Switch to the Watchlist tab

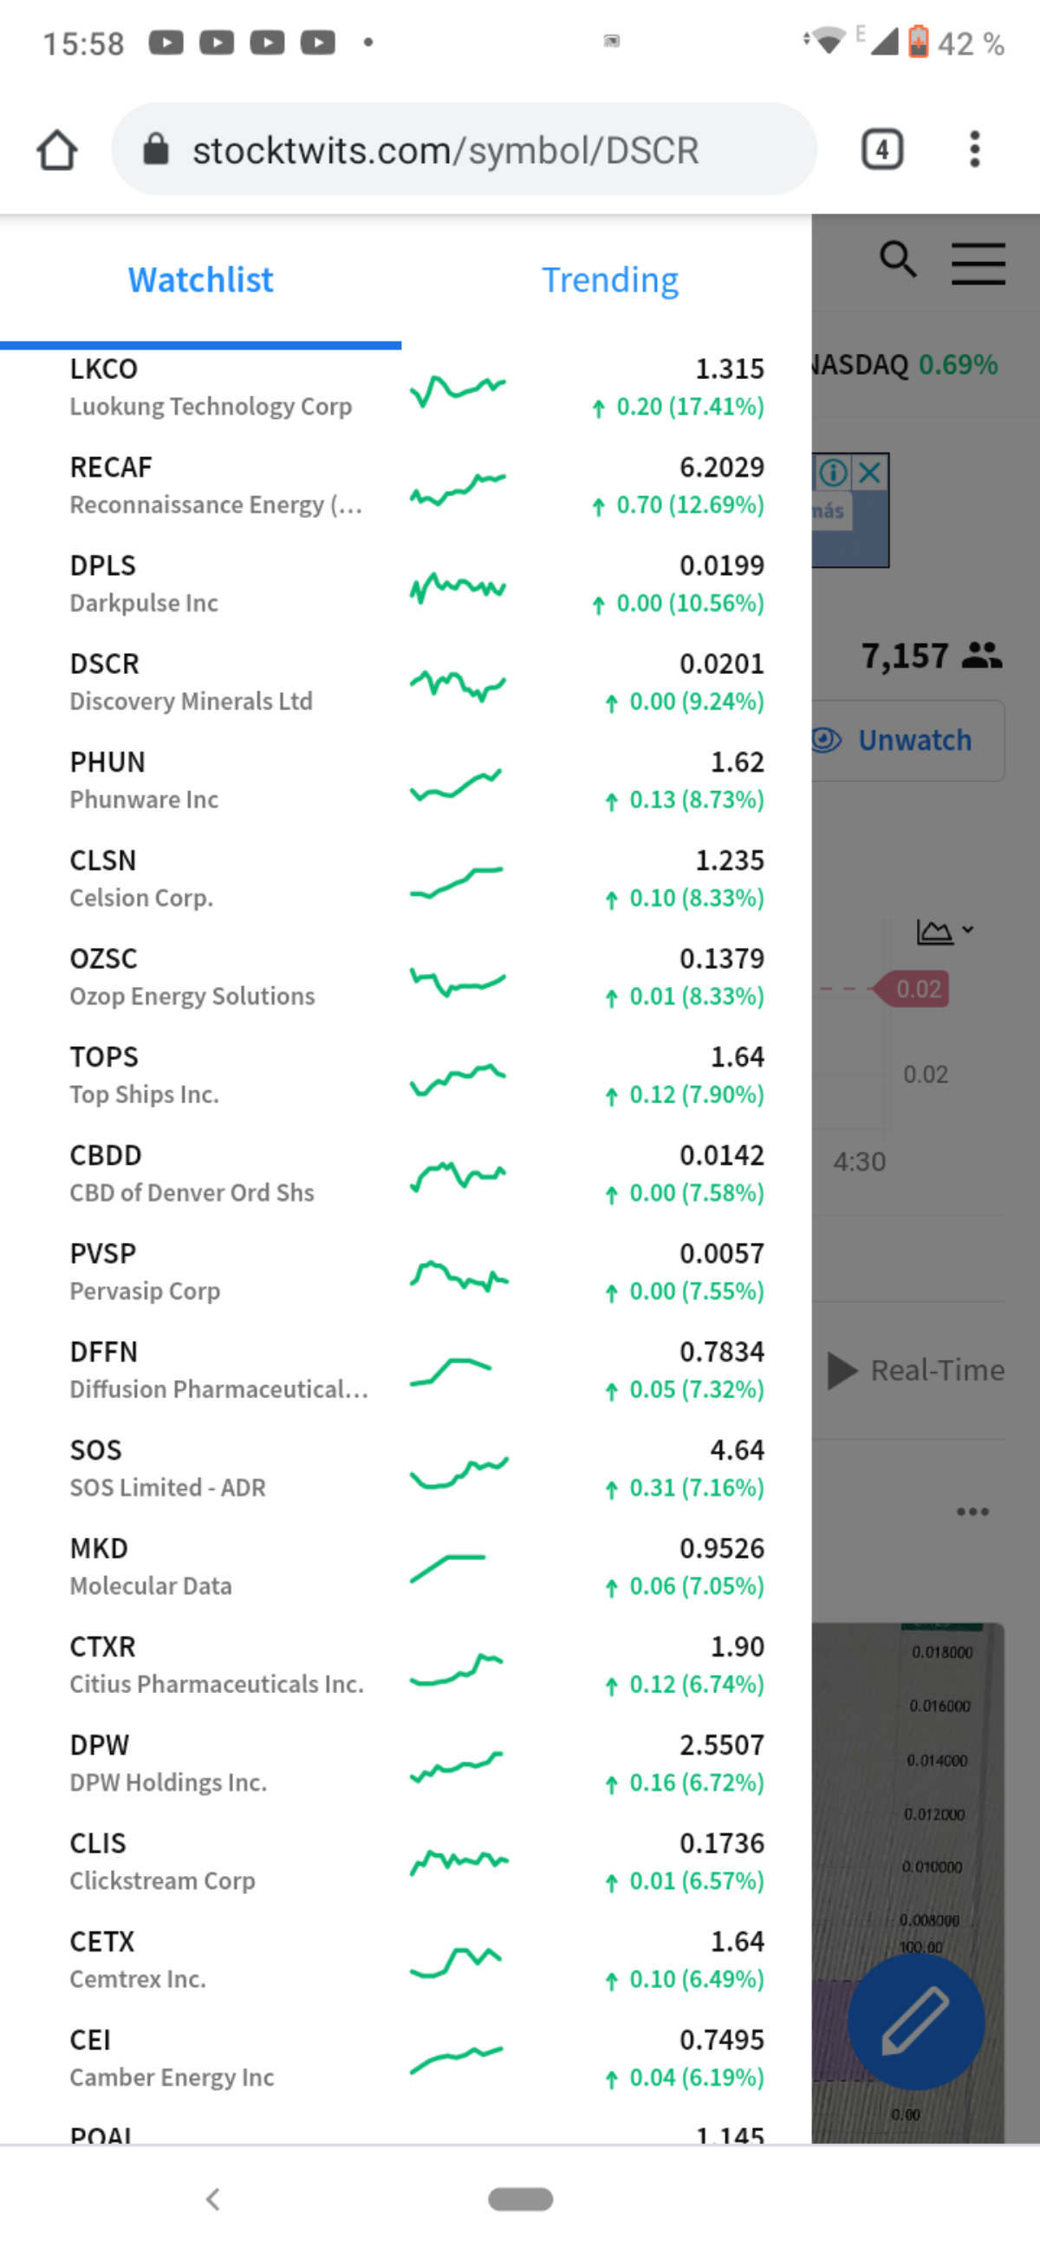coord(200,280)
